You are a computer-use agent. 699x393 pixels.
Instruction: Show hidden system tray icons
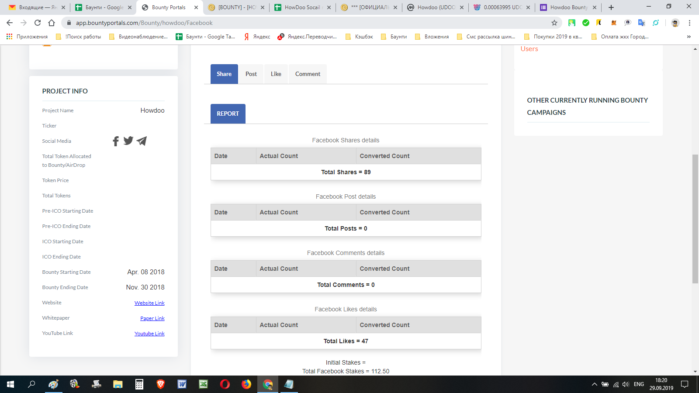594,384
